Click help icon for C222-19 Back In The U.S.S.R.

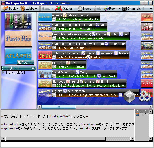point(54,76)
